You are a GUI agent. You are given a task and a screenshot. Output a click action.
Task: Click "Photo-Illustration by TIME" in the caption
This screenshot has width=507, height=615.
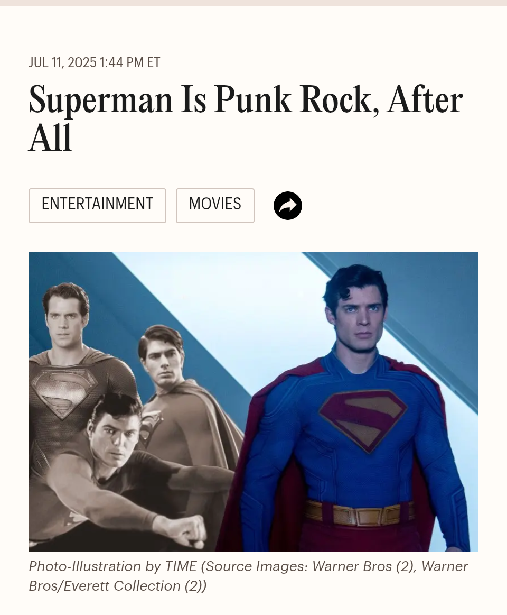click(x=113, y=566)
